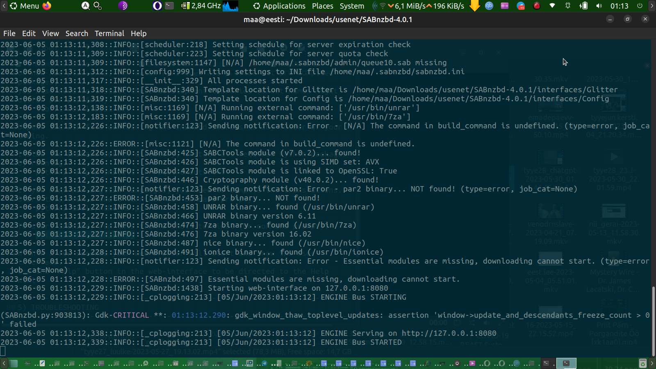Maximize the terminal window
The width and height of the screenshot is (656, 369).
(627, 19)
